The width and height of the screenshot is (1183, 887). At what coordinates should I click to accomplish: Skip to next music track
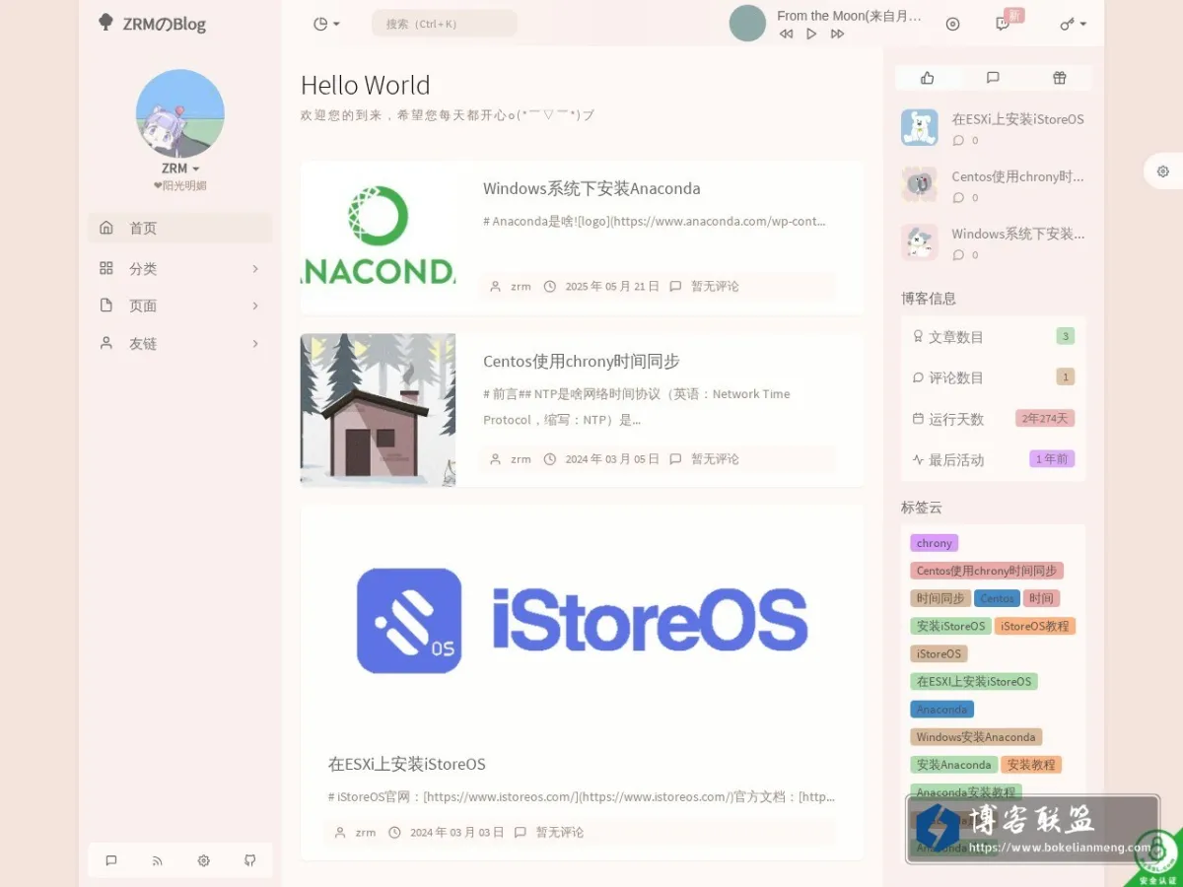(837, 34)
